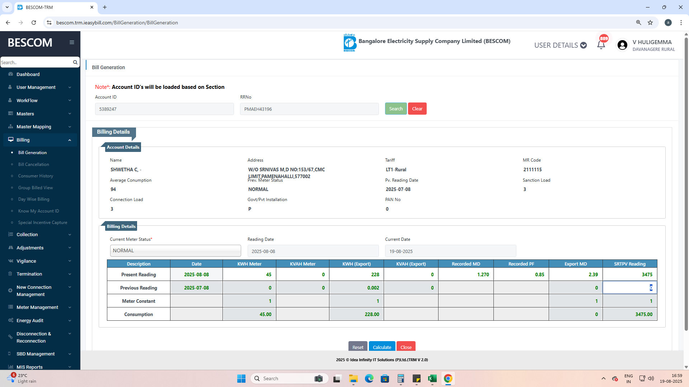Screen dimensions: 689x387
Task: Click the hamburger menu icon beside BESCOM
Action: point(72,42)
